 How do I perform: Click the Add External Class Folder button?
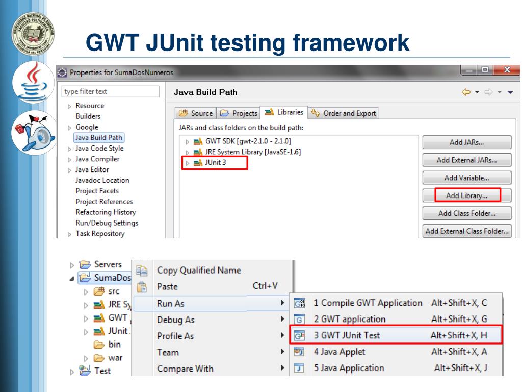[467, 231]
